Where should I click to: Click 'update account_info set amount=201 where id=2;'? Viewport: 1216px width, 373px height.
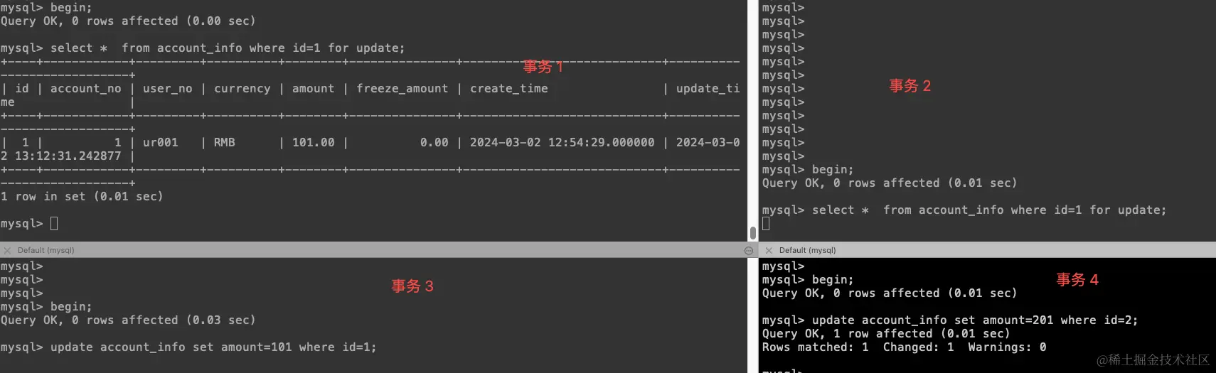pos(975,320)
